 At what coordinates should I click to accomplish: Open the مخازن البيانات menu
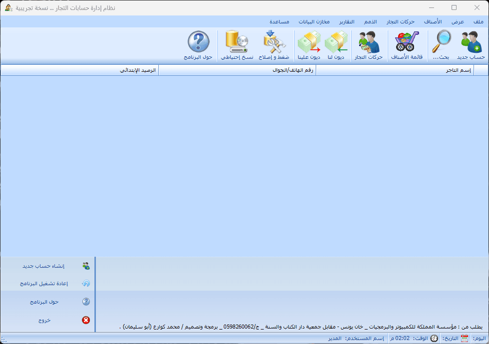coord(314,21)
